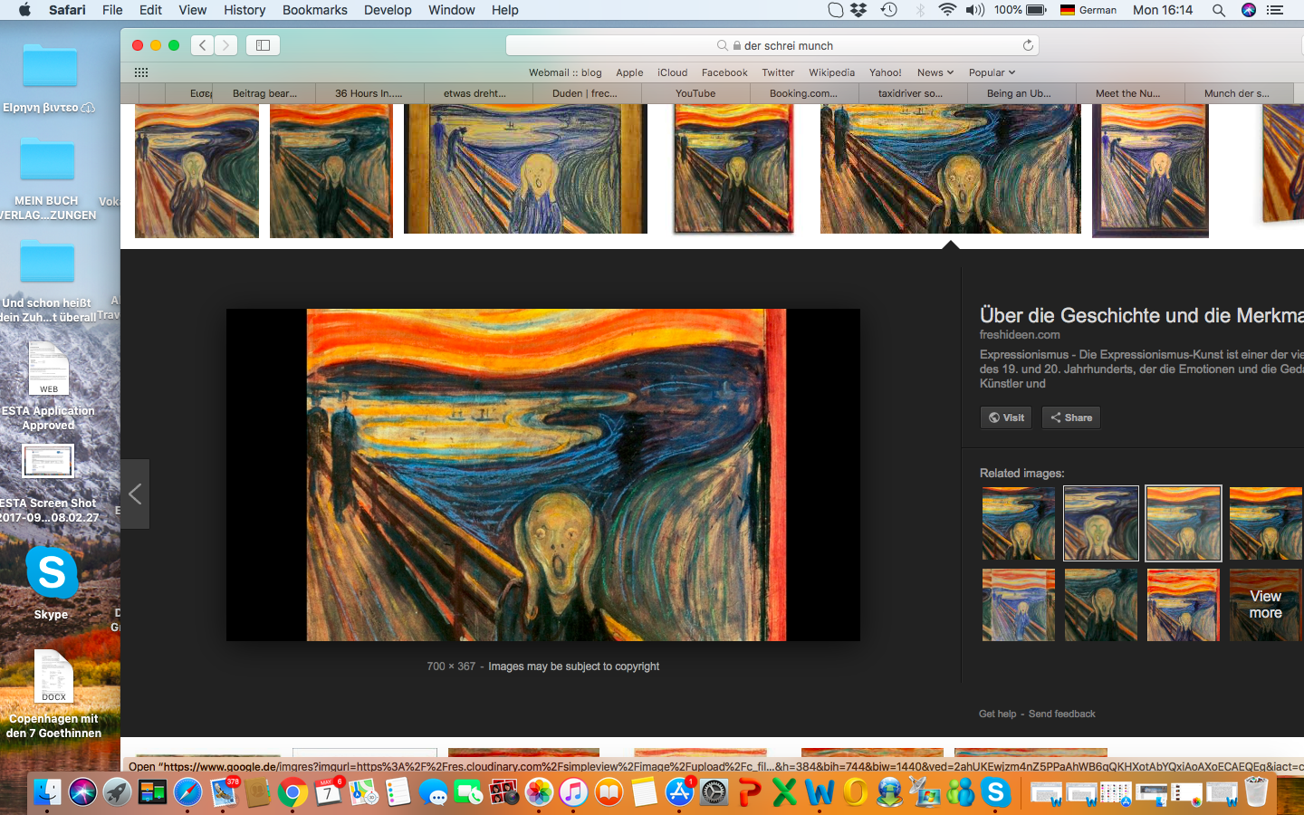Open FaceTime from the Dock
Viewport: 1304px width, 815px height.
pos(469,792)
